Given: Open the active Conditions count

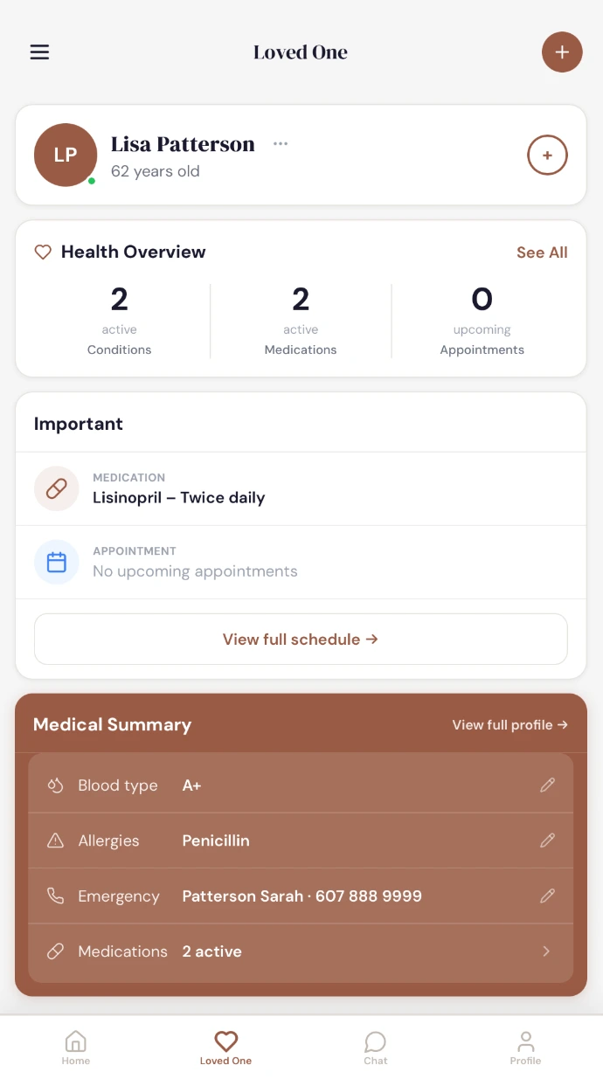Looking at the screenshot, I should pyautogui.click(x=120, y=322).
